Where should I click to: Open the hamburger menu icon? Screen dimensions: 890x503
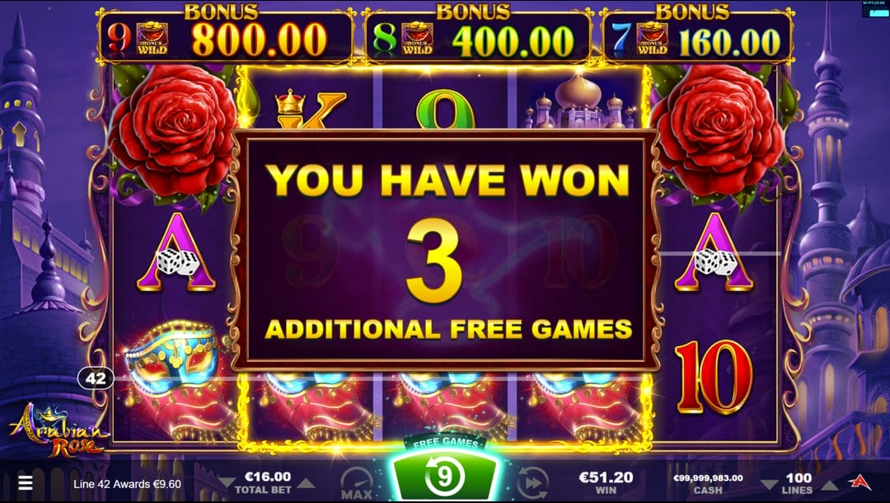pos(26,483)
